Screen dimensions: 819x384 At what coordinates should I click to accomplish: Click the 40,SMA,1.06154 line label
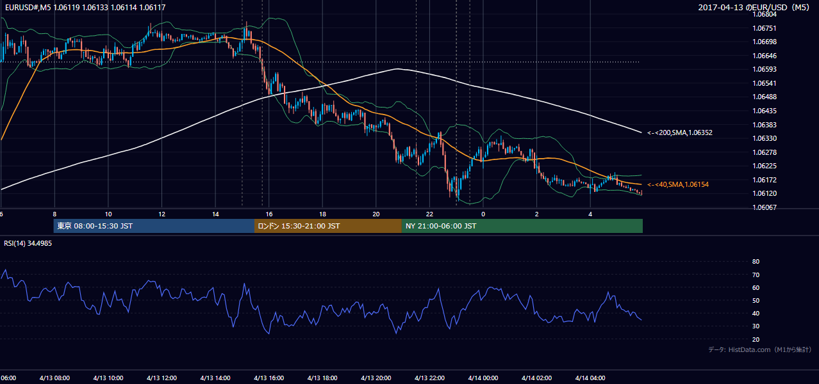(678, 184)
